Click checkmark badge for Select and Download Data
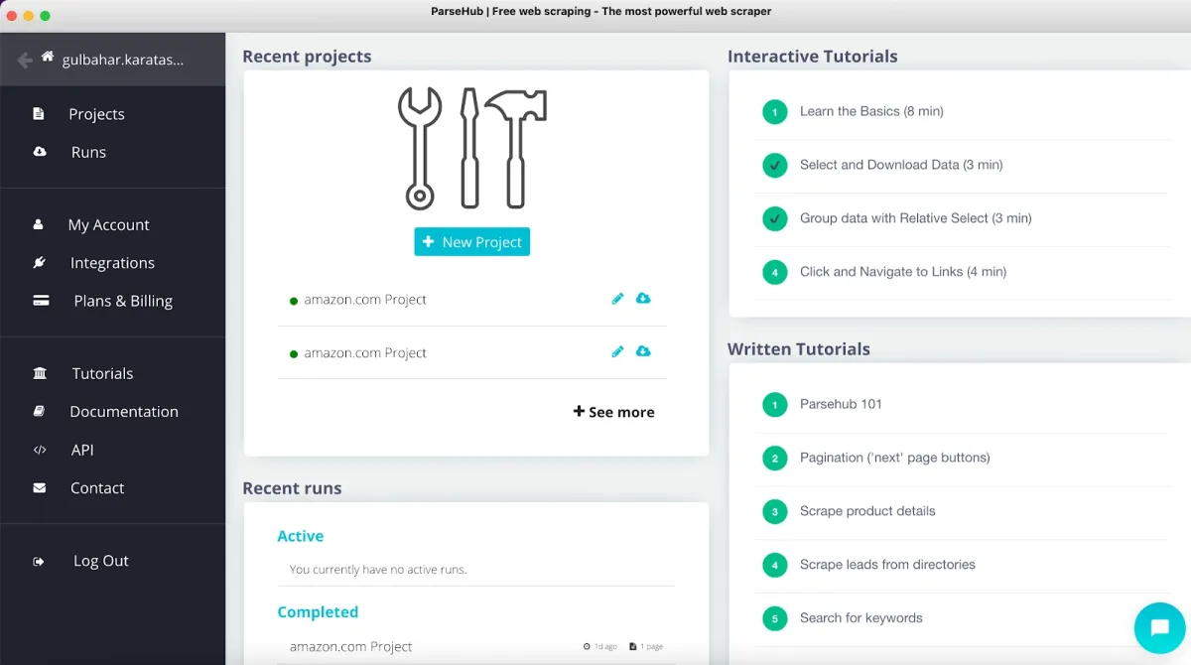Screen dimensions: 1191x665 [775, 166]
